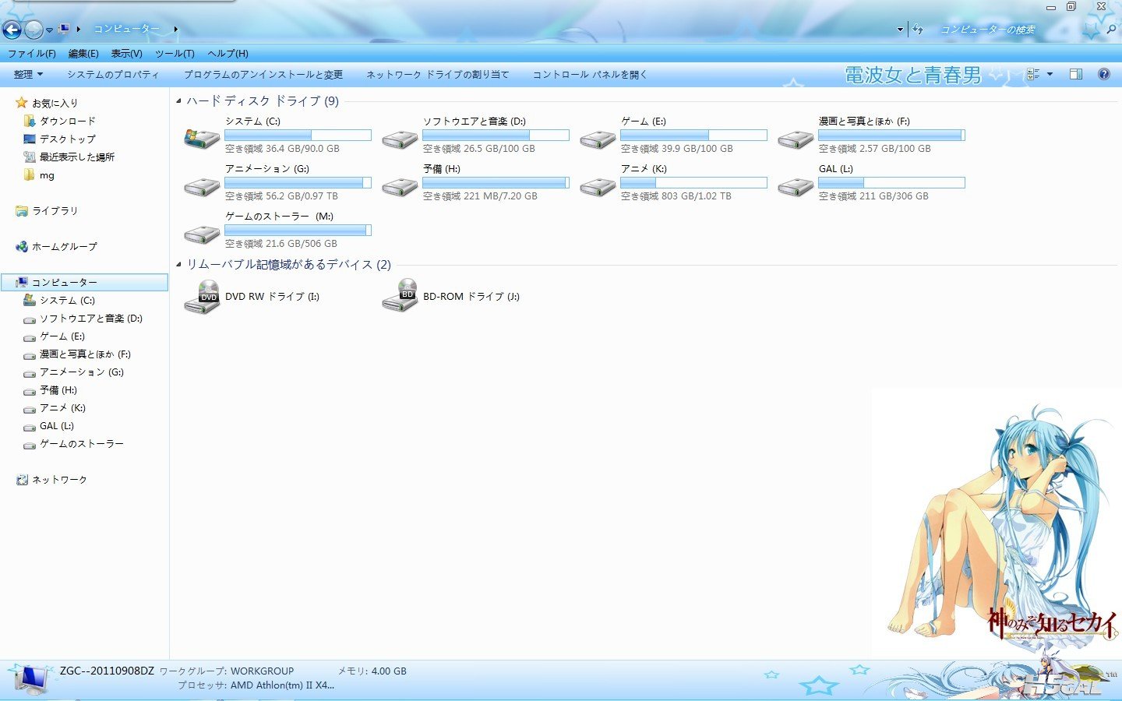Select the アニメーション (G:) drive icon in the main pane

(x=202, y=186)
